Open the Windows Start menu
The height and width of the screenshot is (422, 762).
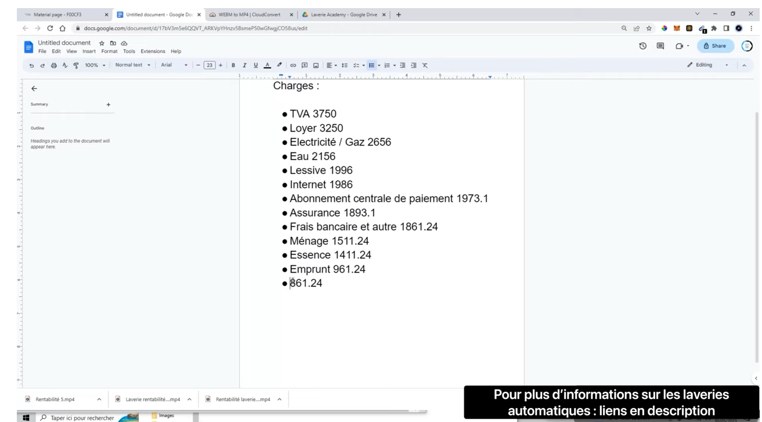[26, 417]
